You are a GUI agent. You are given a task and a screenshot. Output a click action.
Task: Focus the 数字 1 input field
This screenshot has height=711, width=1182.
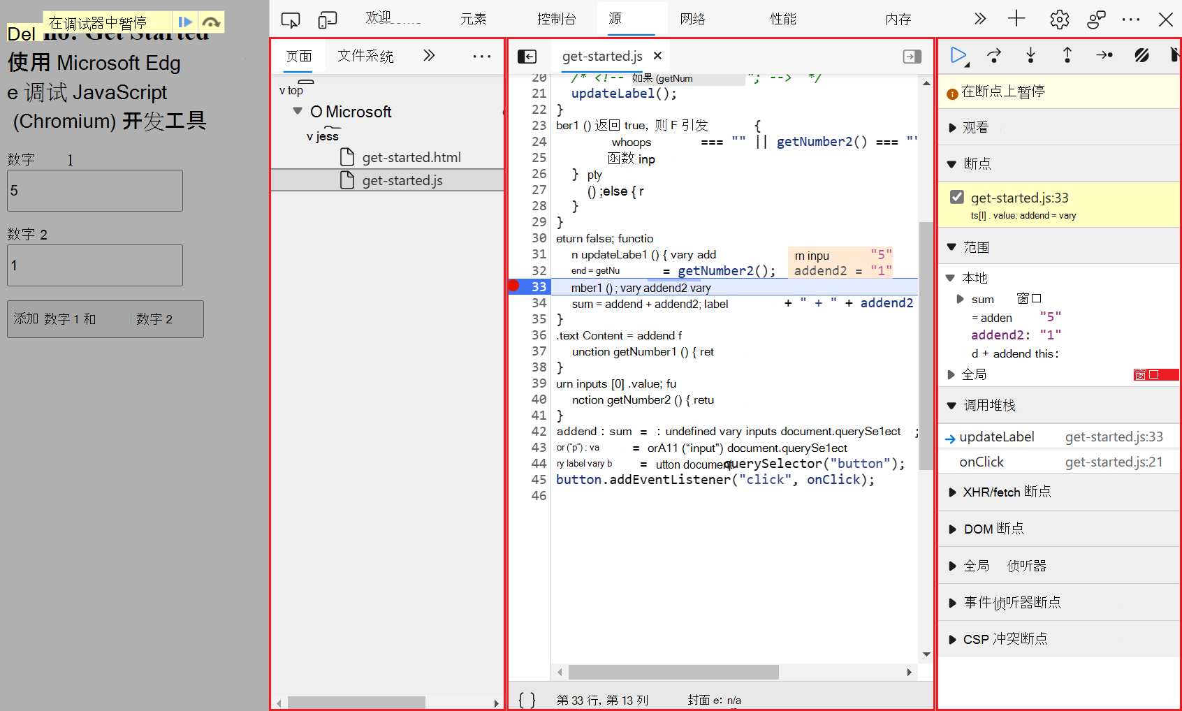click(x=95, y=191)
